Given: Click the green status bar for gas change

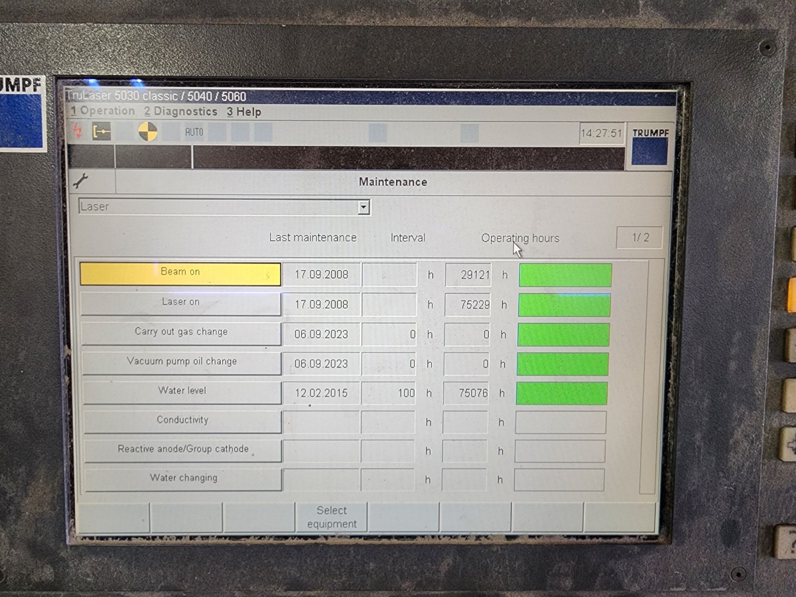Looking at the screenshot, I should click(x=564, y=334).
